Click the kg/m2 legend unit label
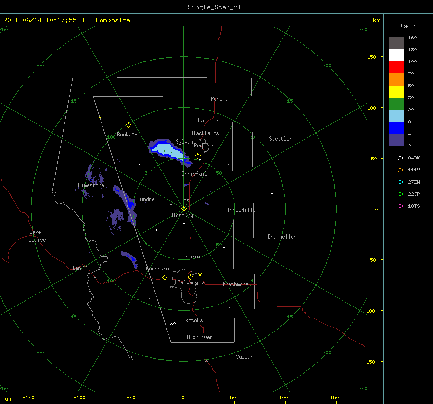 pos(408,26)
